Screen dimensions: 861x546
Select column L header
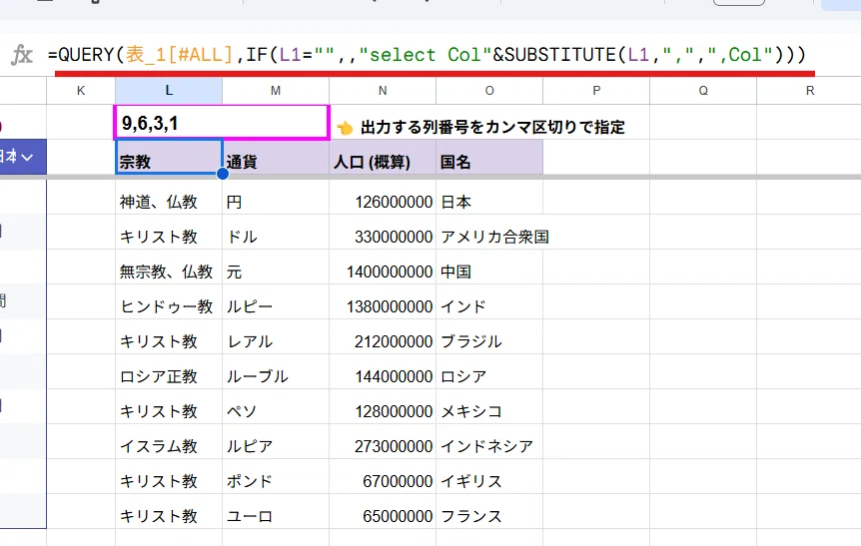pos(169,91)
